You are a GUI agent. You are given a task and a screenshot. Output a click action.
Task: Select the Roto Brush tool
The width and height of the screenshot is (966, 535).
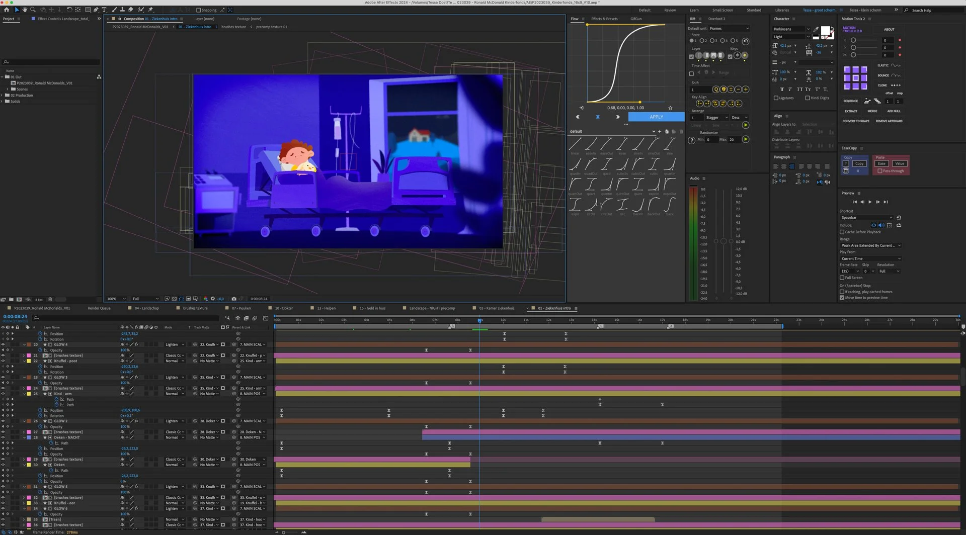141,10
